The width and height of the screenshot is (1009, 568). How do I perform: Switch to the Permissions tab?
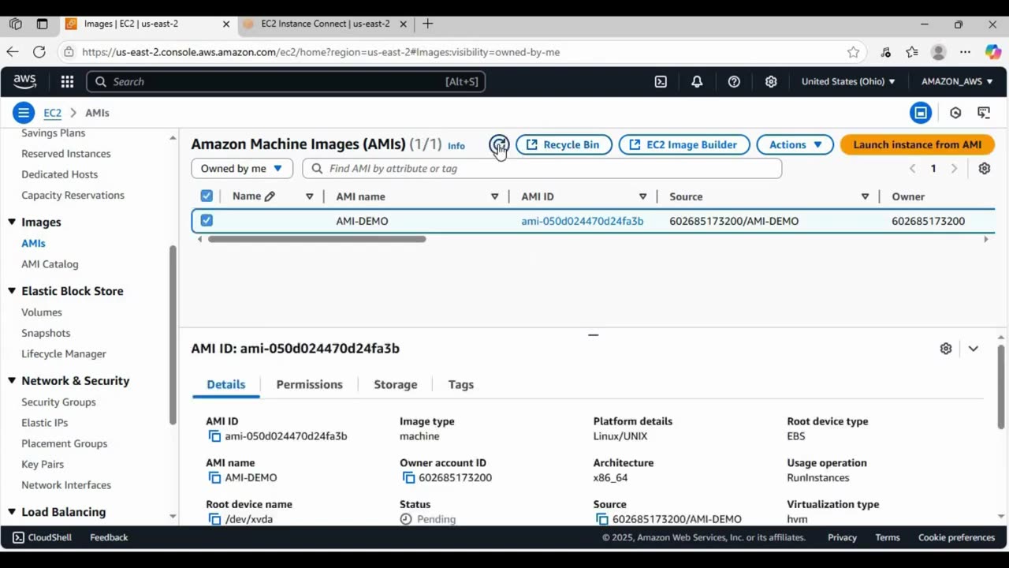click(x=309, y=384)
